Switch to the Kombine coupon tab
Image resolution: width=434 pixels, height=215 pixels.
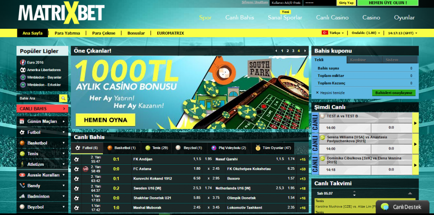pos(364,60)
